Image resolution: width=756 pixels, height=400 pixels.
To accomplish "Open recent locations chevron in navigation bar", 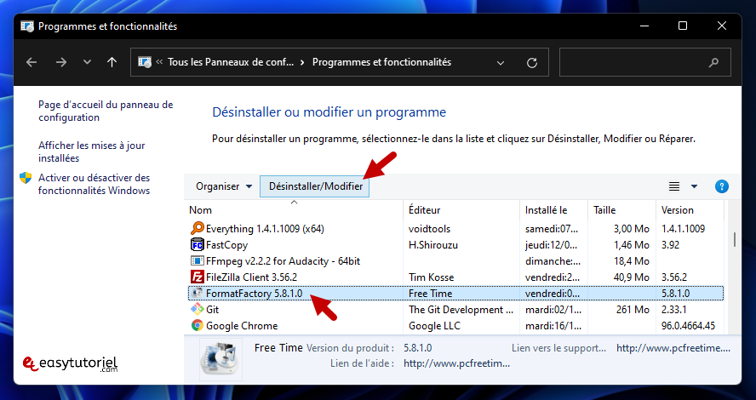I will (88, 62).
